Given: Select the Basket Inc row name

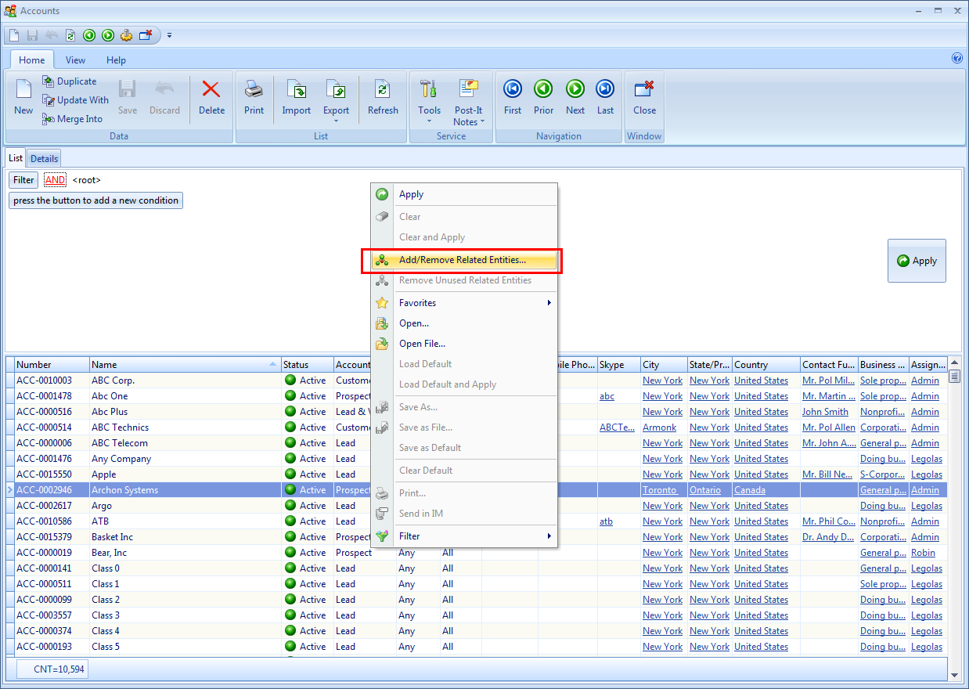Looking at the screenshot, I should point(113,537).
